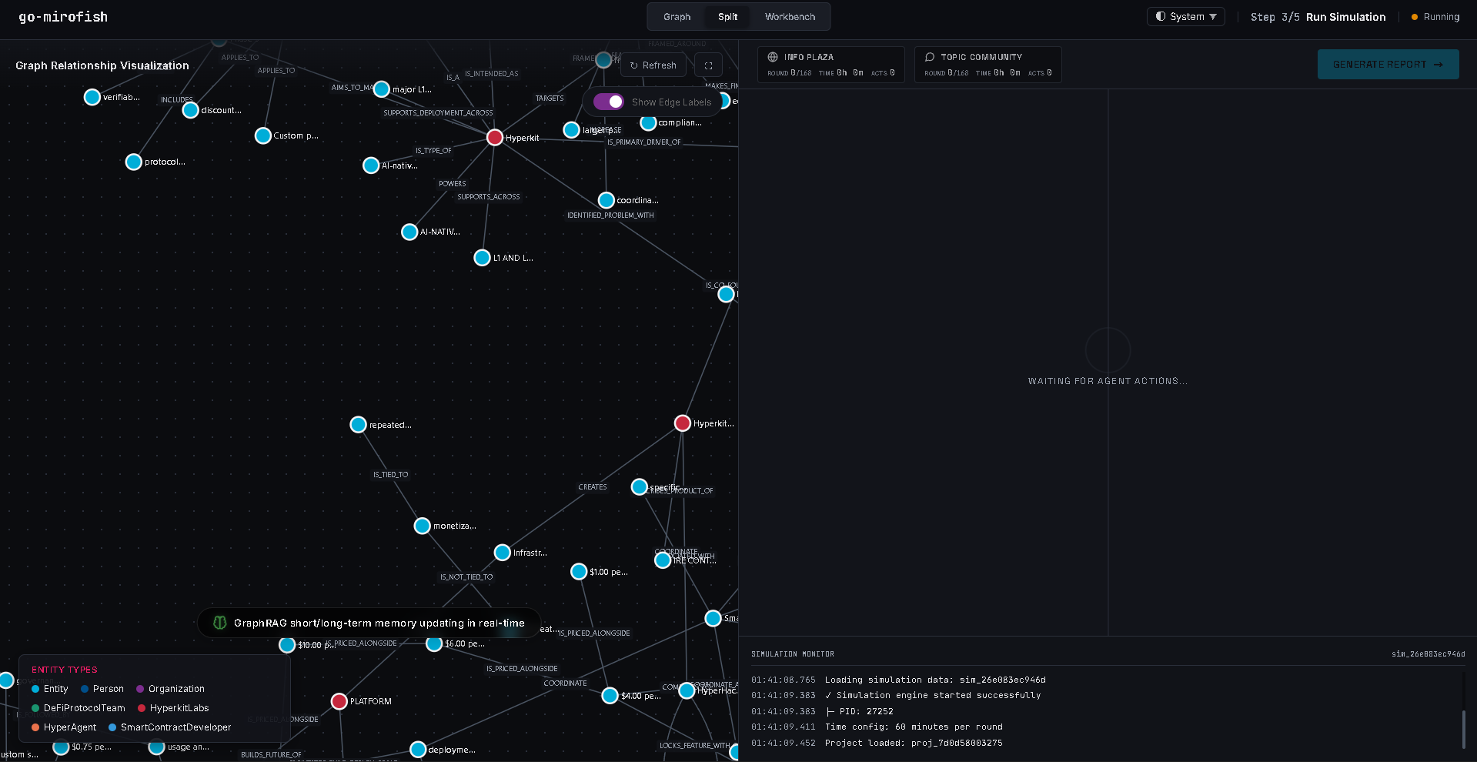1477x762 pixels.
Task: Select the $1.00 pe... node
Action: (x=579, y=572)
